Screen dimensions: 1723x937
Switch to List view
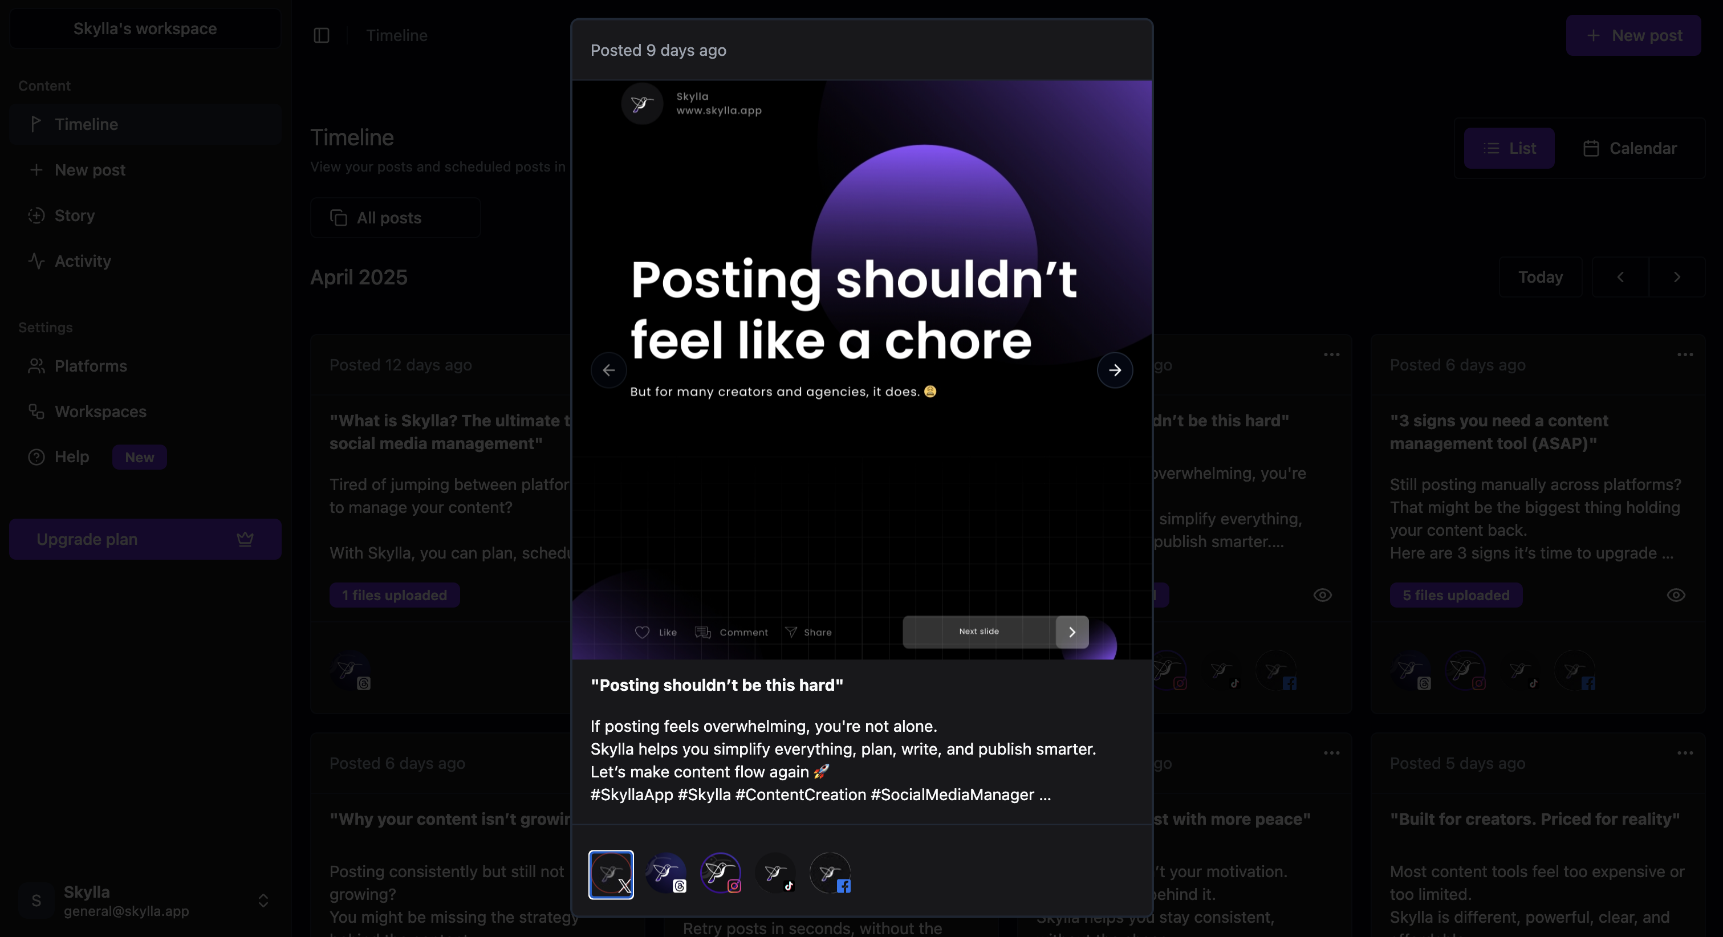click(1510, 149)
